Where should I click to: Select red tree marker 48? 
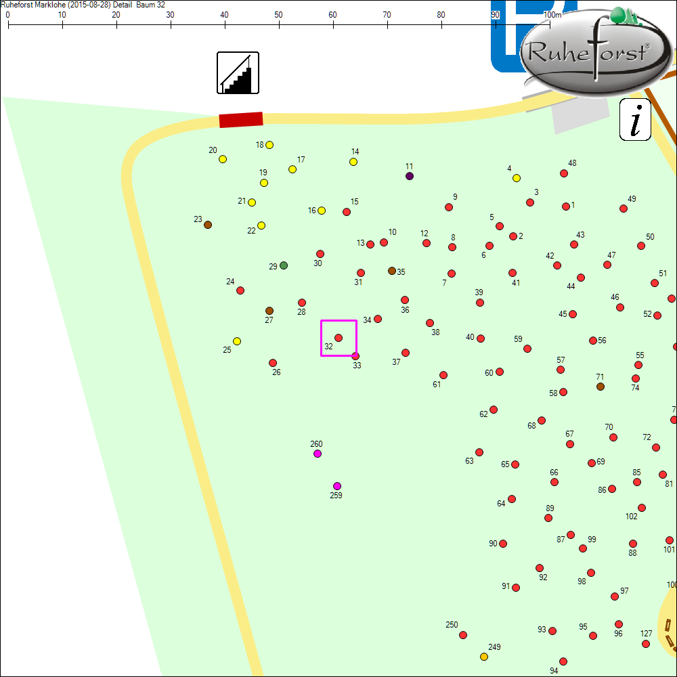coord(564,173)
